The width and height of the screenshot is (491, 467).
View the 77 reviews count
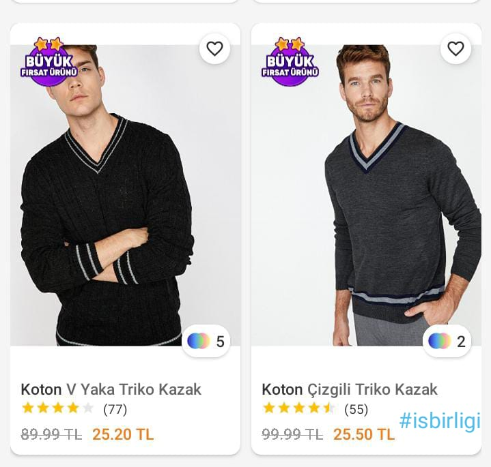[x=115, y=409]
